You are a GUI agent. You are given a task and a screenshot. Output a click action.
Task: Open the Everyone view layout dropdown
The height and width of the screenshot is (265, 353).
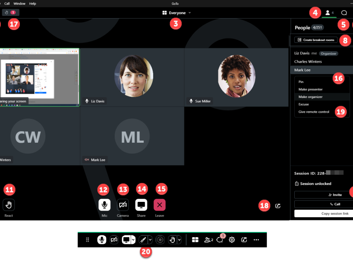coord(176,13)
